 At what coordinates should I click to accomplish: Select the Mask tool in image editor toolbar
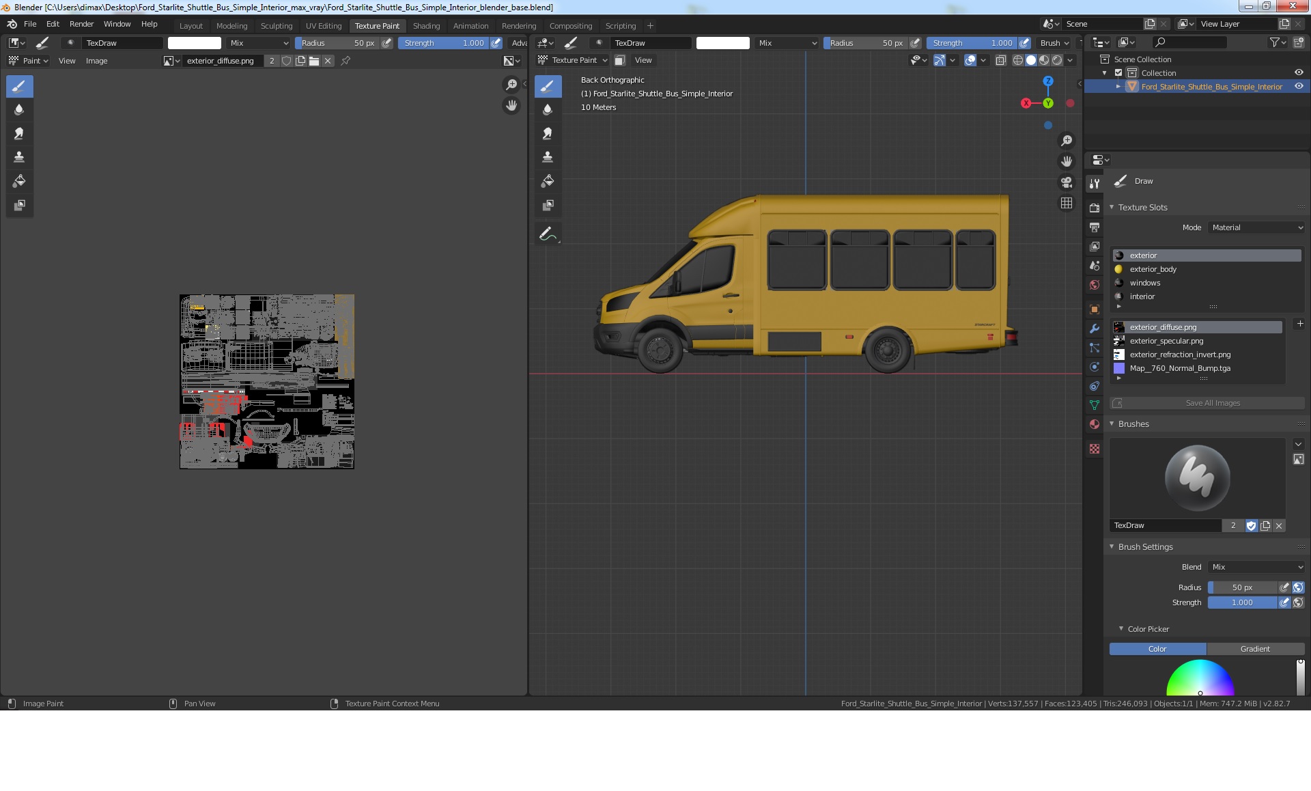(19, 205)
